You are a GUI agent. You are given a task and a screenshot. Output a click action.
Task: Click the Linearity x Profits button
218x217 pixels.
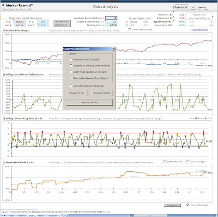[x=89, y=102]
